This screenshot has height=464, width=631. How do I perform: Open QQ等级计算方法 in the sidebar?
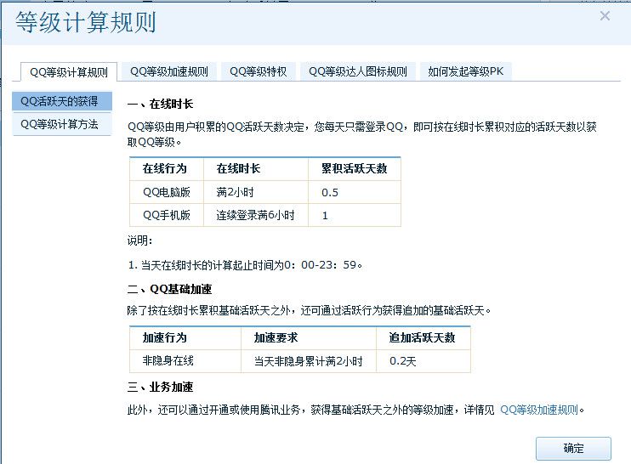[x=62, y=124]
